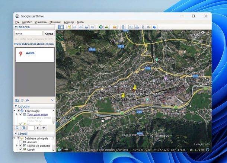Open the Aggiungi menu

coord(69,22)
